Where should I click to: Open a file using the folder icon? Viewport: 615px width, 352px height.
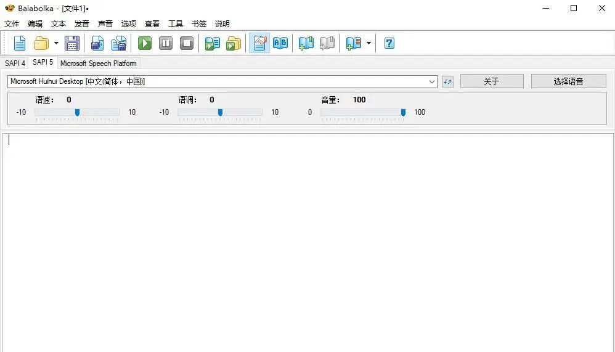(x=41, y=43)
